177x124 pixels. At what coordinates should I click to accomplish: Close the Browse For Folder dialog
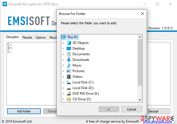click(x=142, y=14)
